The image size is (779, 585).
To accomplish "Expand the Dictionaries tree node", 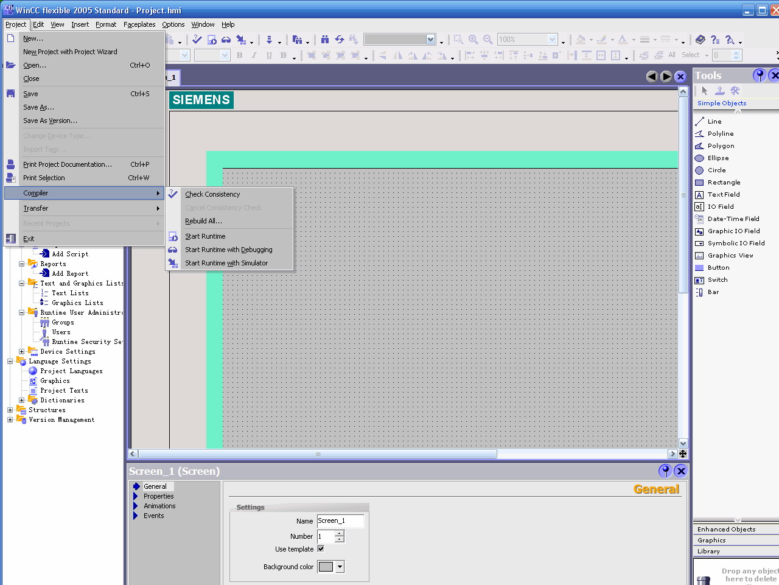I will 22,400.
